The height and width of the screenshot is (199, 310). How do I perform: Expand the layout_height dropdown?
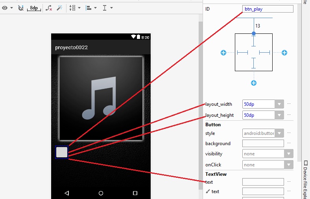279,115
